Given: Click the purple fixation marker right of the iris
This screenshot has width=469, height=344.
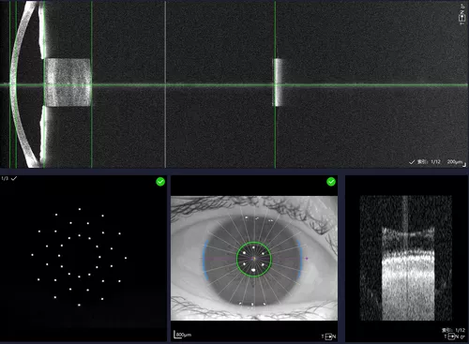Looking at the screenshot, I should point(307,259).
